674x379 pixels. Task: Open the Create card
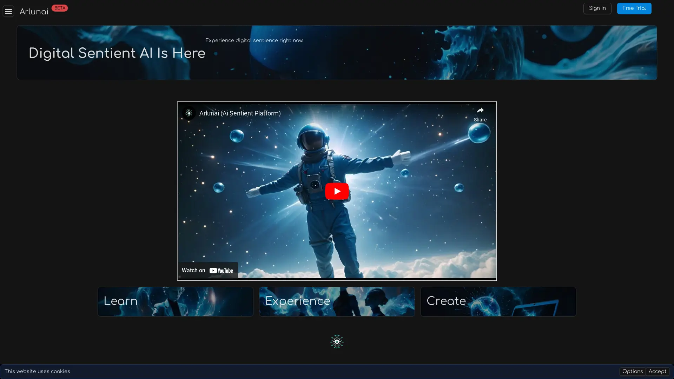tap(498, 301)
